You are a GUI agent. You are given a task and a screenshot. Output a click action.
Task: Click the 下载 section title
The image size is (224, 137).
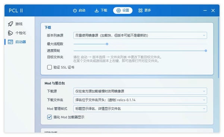coord(48,27)
